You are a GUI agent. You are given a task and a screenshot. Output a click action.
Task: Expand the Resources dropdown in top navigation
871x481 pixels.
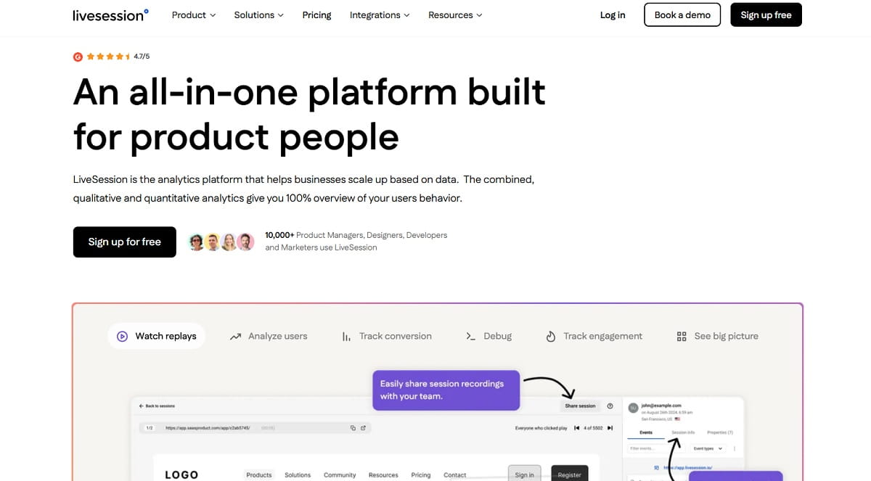pos(455,15)
